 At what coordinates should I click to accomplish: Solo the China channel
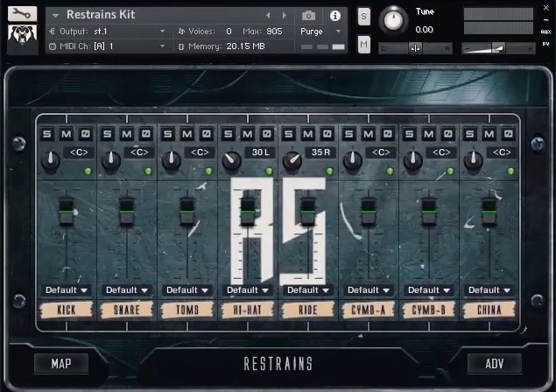click(470, 134)
